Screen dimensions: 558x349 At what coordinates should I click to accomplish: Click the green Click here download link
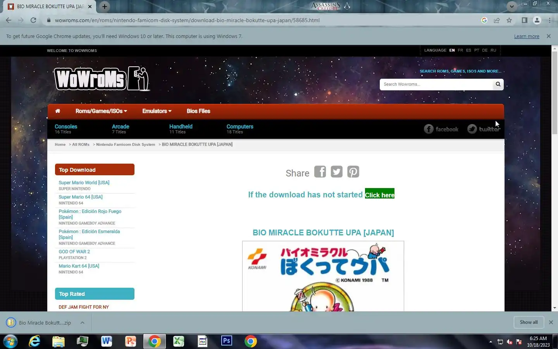click(379, 195)
